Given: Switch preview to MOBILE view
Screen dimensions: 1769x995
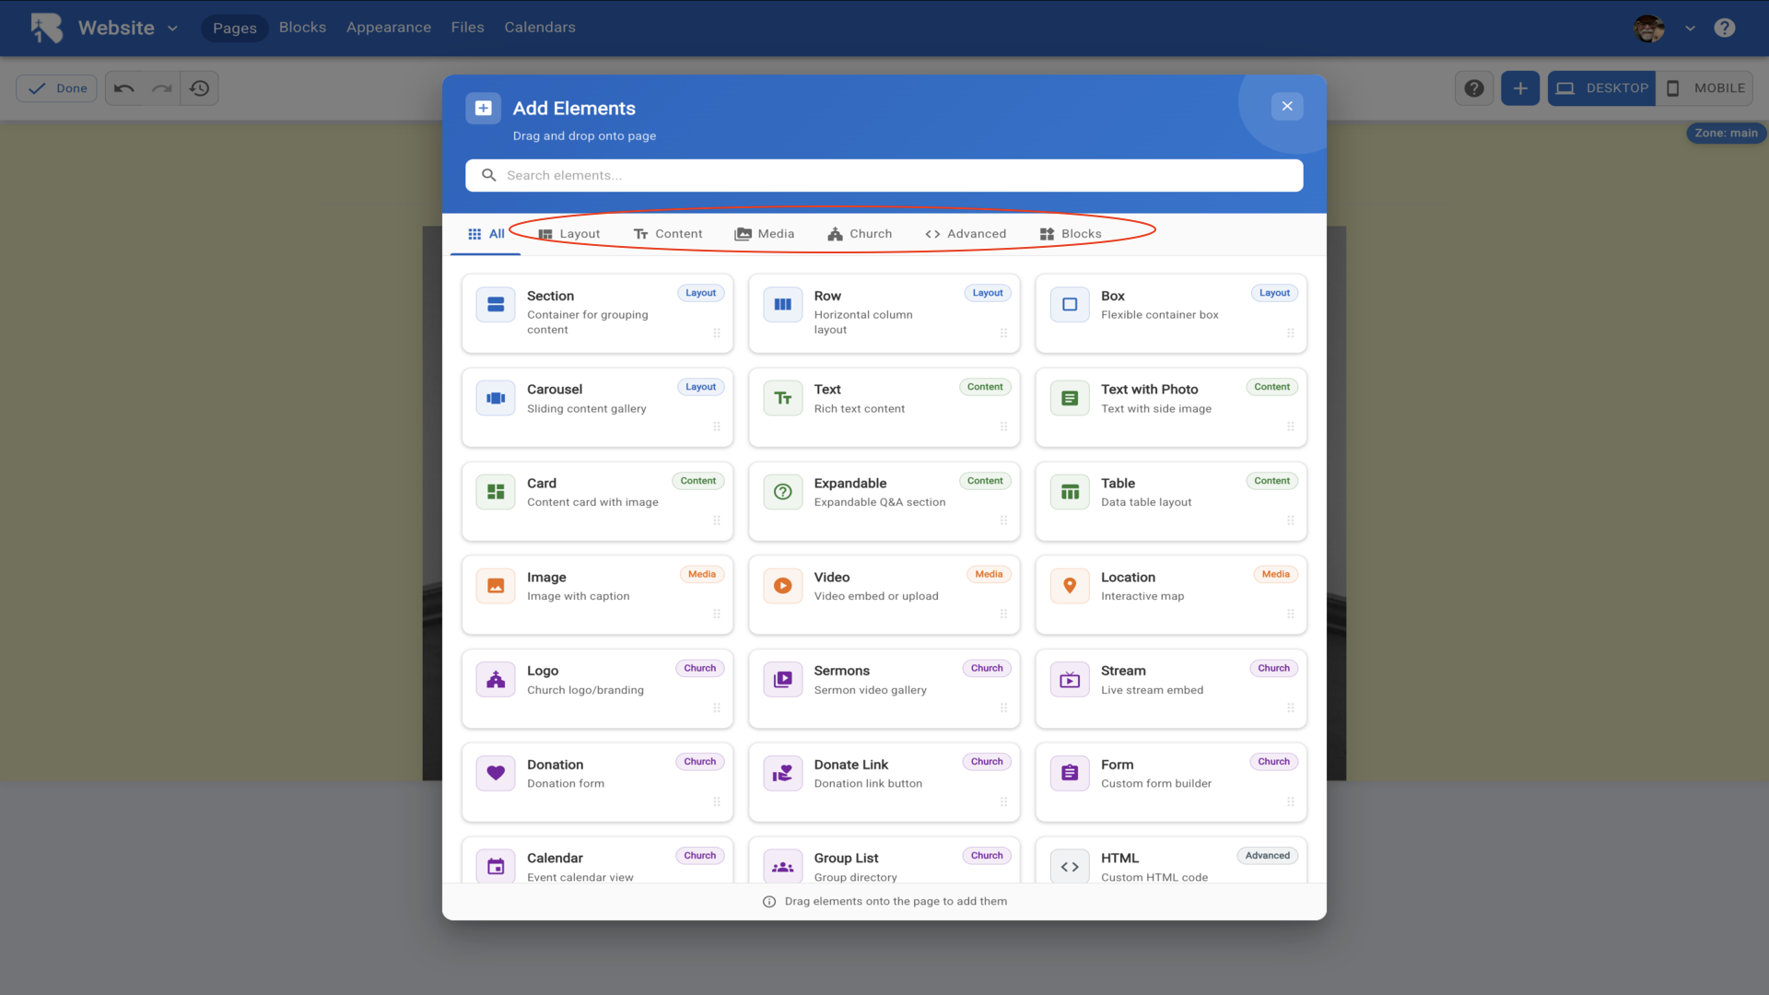Looking at the screenshot, I should coord(1705,88).
